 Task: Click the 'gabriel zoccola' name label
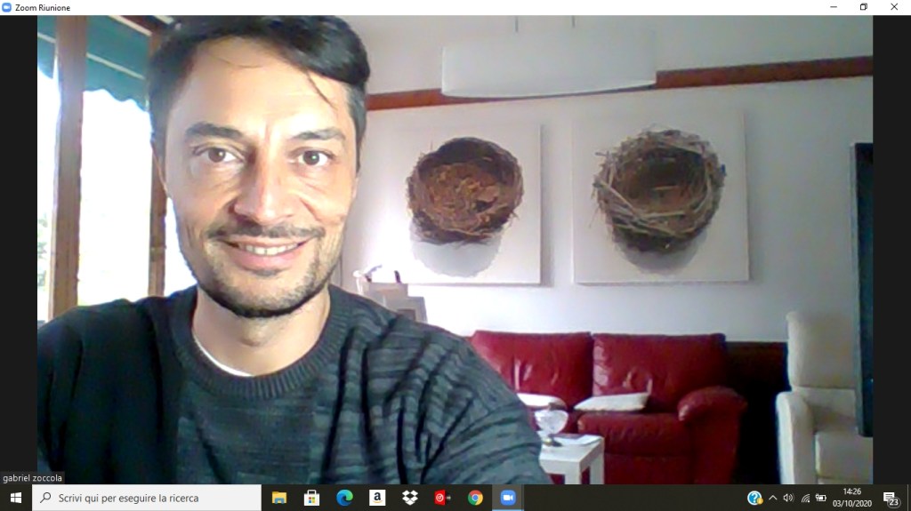pos(33,478)
